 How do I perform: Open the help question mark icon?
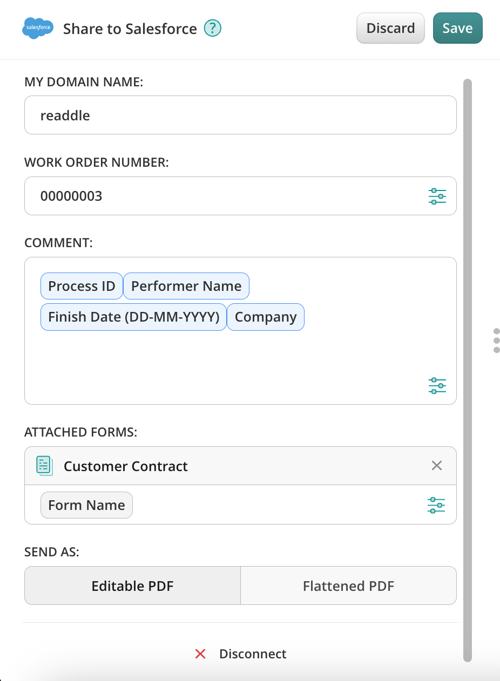[x=213, y=28]
